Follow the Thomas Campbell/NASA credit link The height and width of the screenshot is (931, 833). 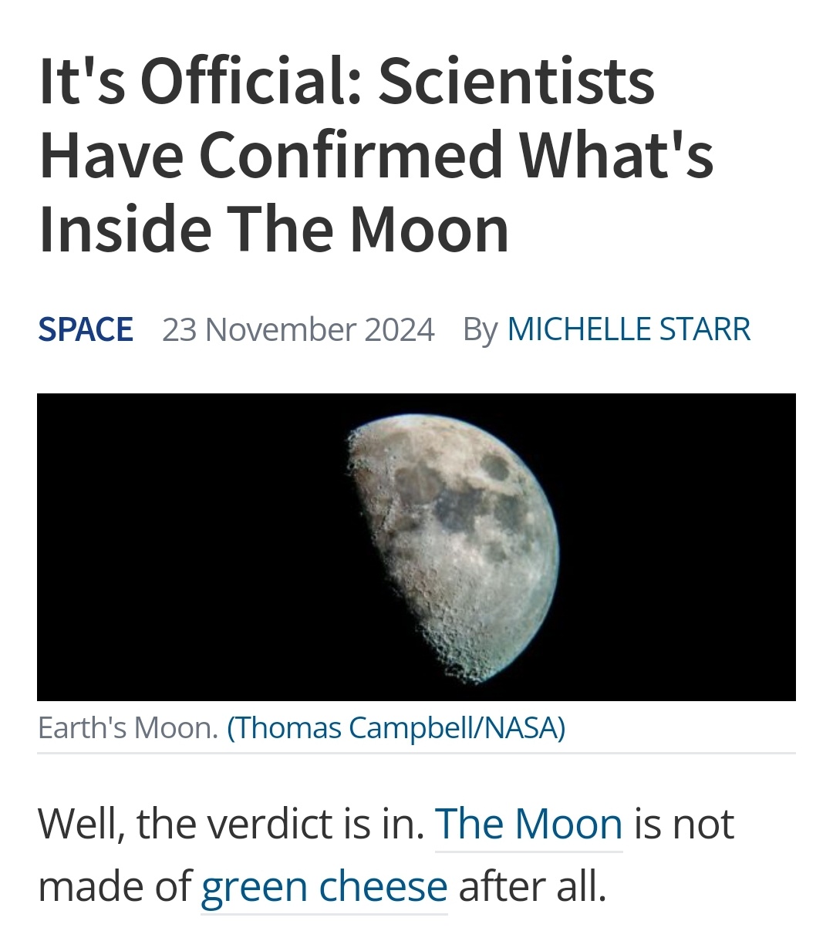(x=396, y=728)
